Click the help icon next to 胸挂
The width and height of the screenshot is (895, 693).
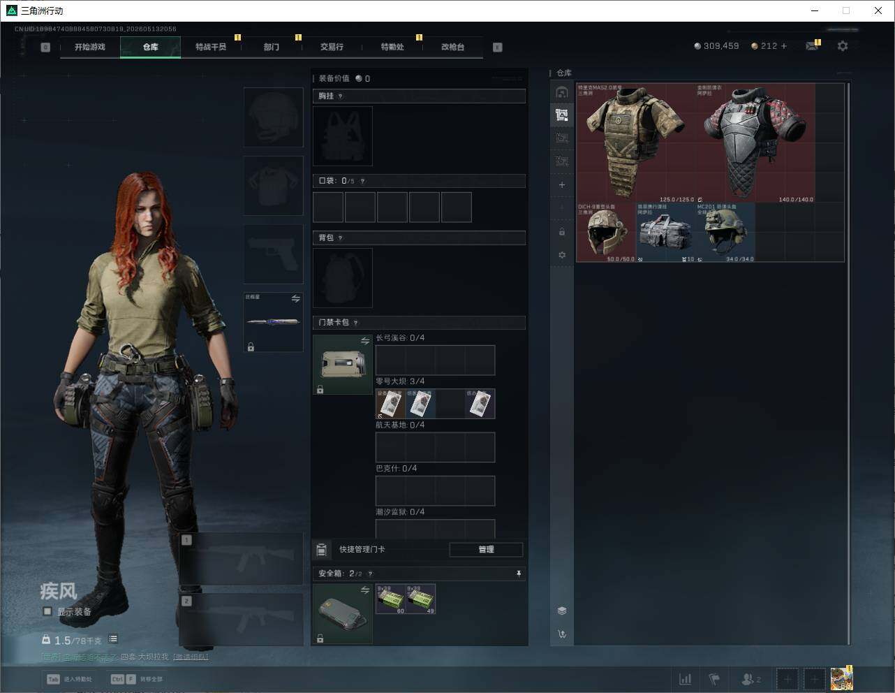click(341, 96)
